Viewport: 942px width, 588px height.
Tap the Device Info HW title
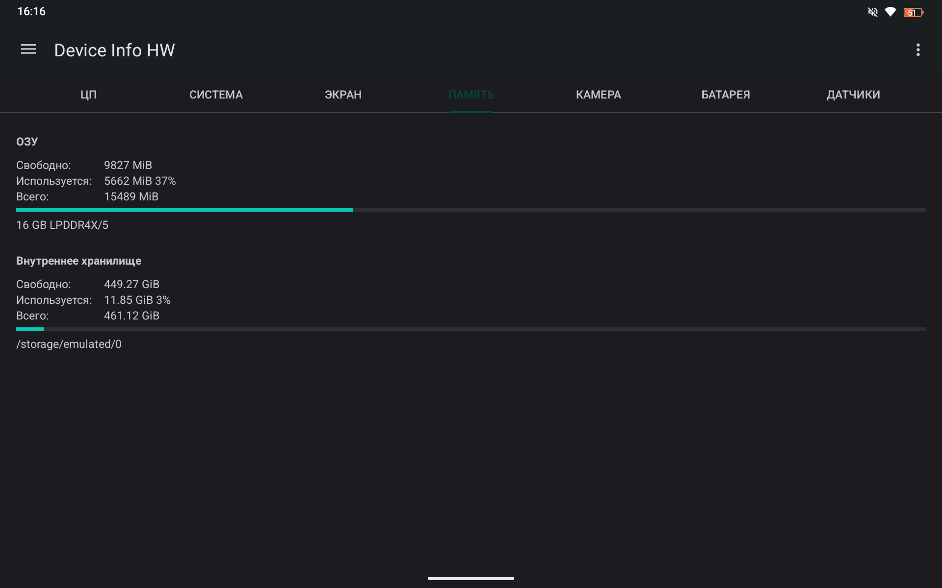(x=114, y=50)
